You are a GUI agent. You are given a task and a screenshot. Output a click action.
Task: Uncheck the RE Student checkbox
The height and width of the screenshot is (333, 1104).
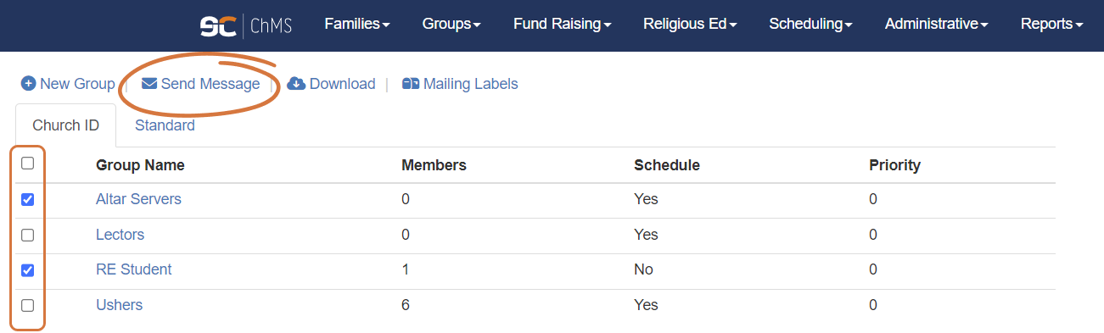pos(27,270)
